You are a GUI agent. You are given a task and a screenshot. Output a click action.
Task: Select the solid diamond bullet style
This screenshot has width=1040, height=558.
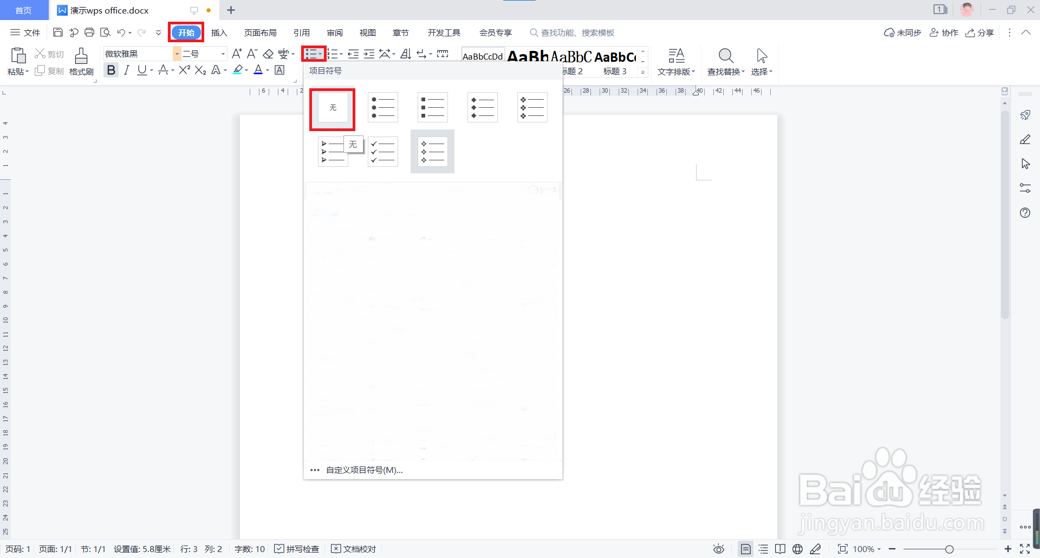(482, 107)
